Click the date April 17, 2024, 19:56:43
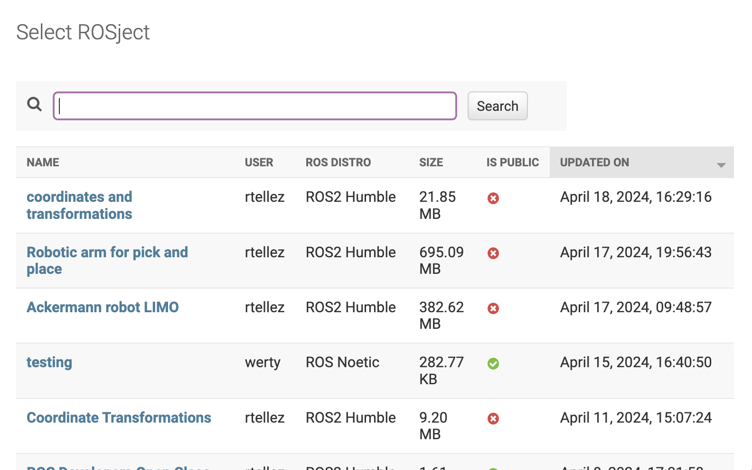This screenshot has height=470, width=752. click(x=636, y=252)
